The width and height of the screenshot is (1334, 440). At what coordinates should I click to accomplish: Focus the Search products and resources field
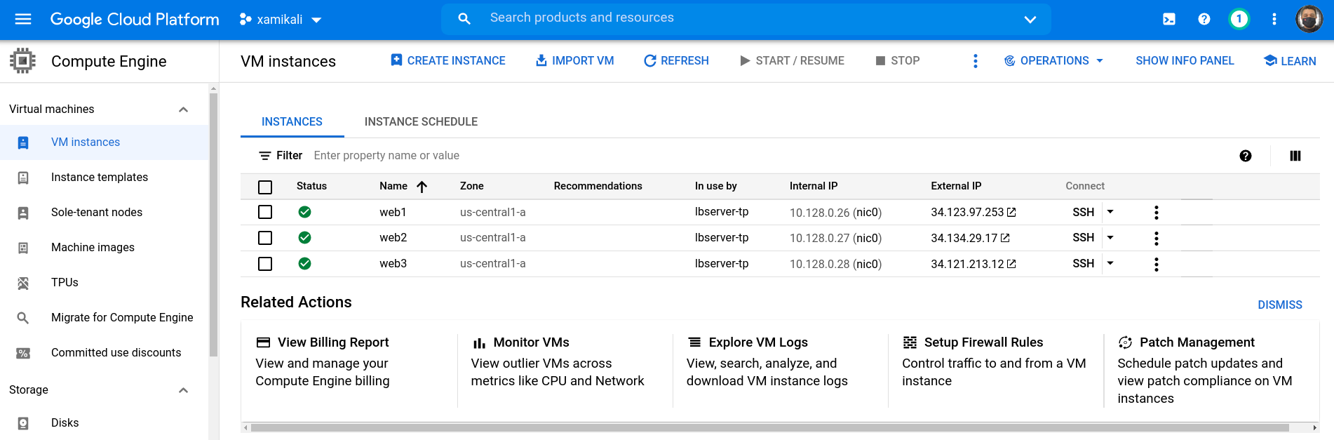(x=746, y=19)
